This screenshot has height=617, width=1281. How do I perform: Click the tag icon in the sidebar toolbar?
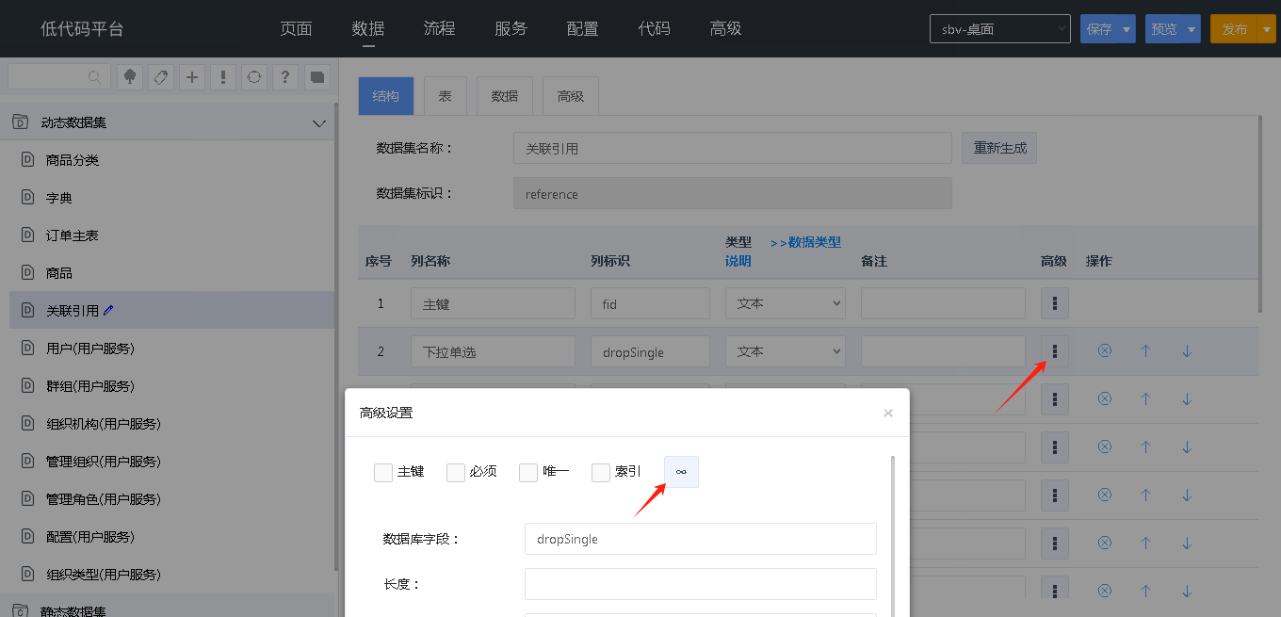161,77
